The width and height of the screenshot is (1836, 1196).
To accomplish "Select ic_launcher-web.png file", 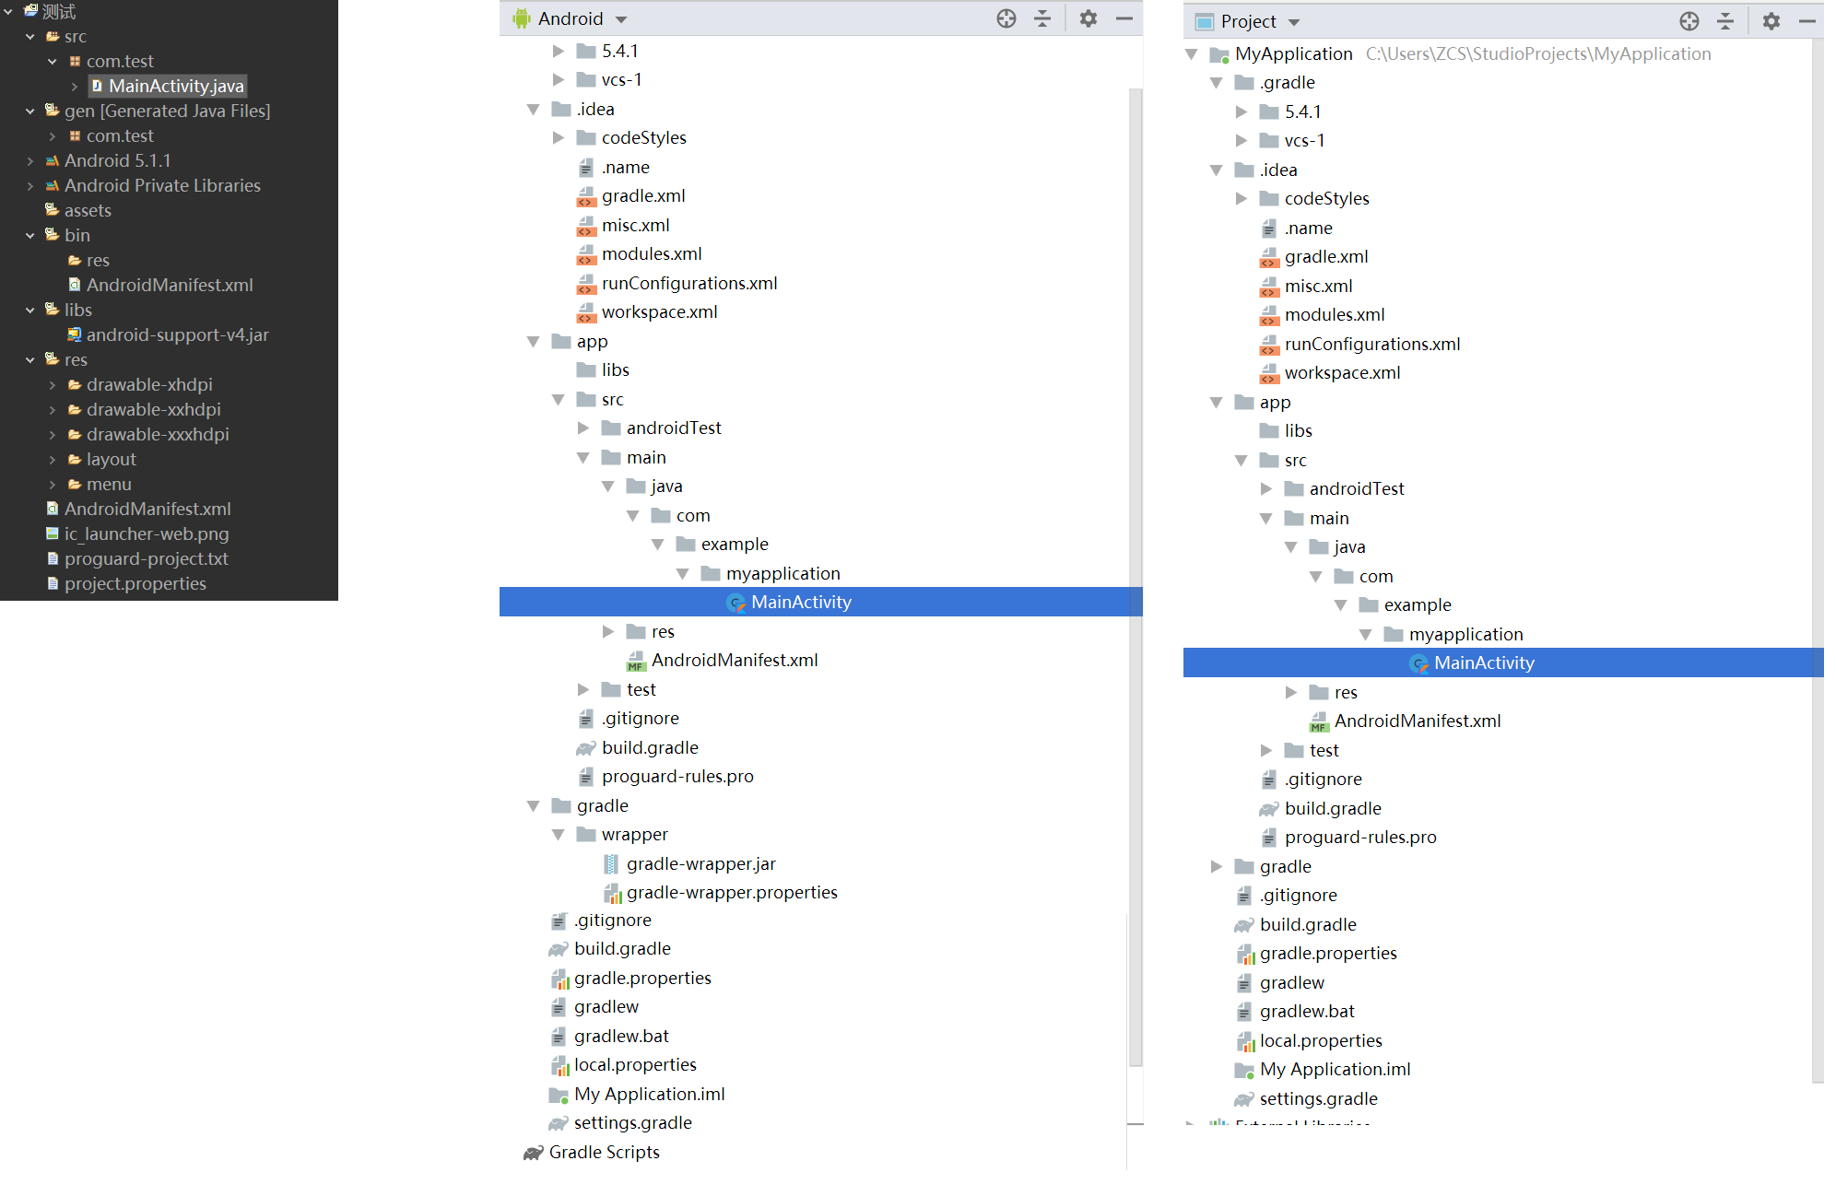I will (137, 534).
